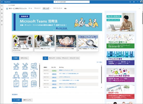The width and height of the screenshot is (143, 104).
Task: Click the リンクの追加 link
Action: pyautogui.click(x=11, y=5)
